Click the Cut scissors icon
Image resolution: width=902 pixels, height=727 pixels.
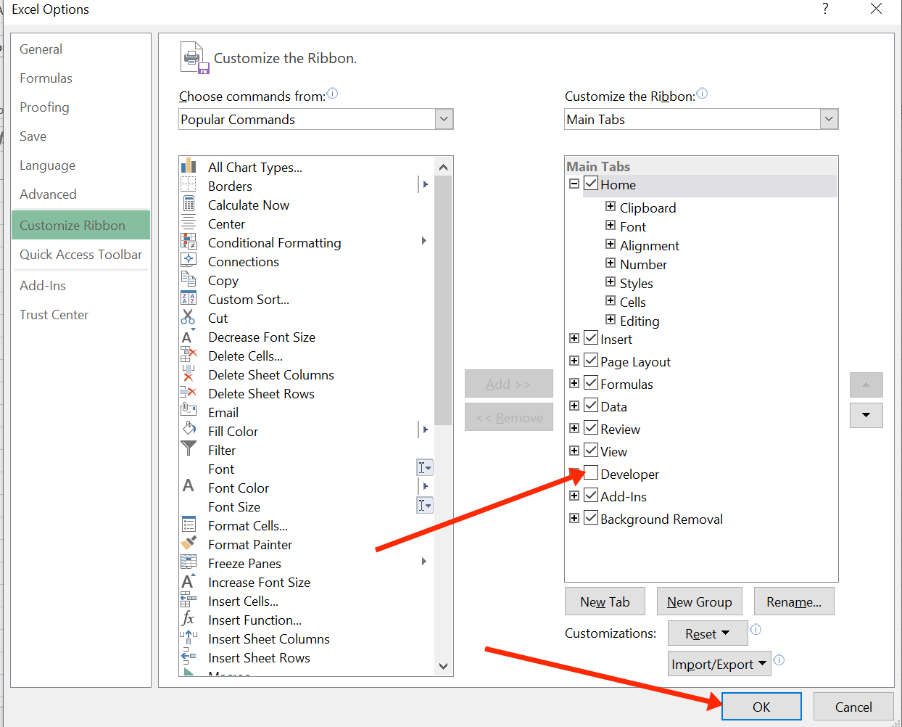click(189, 317)
